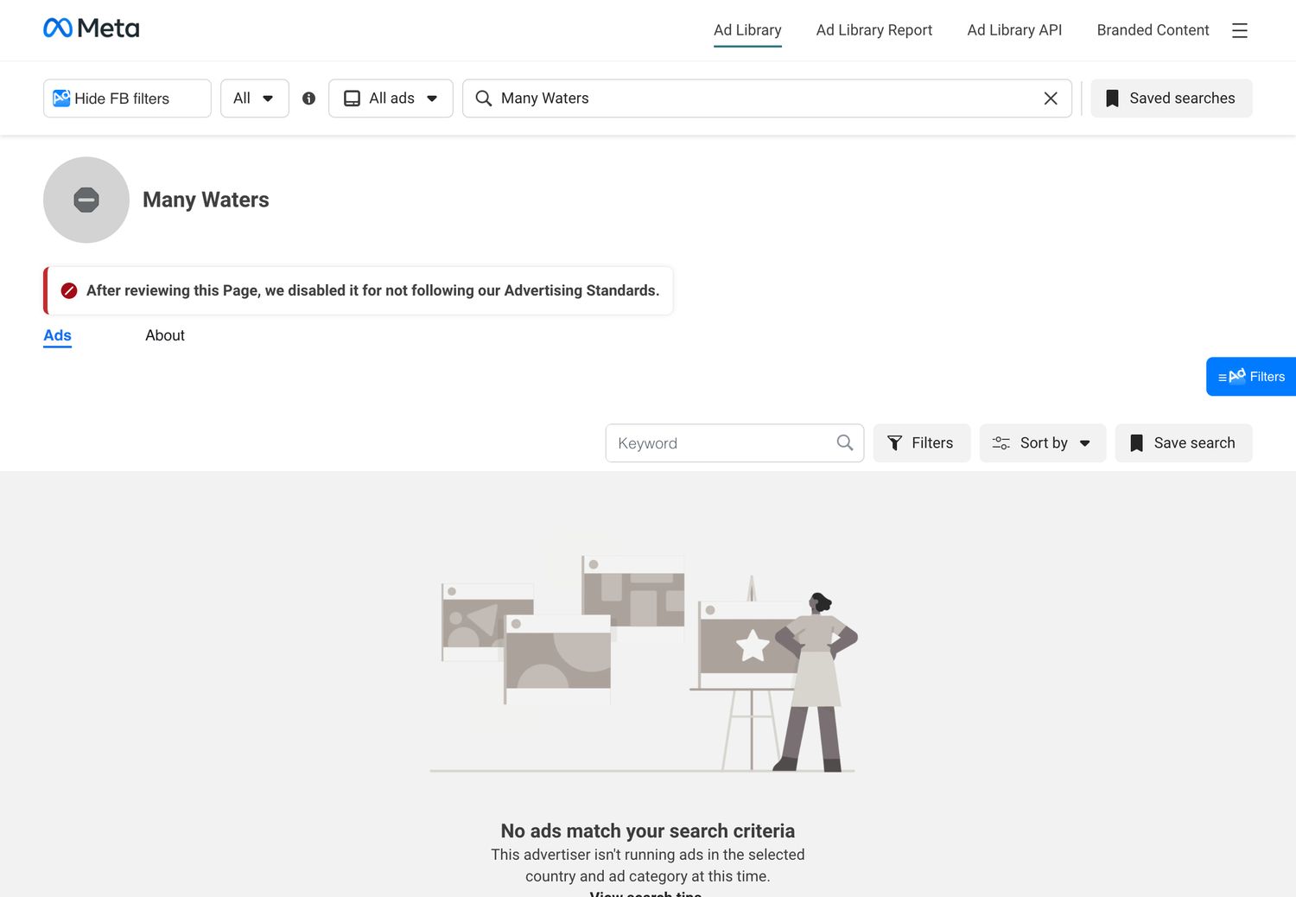The height and width of the screenshot is (897, 1296).
Task: Open the gray Filters button
Action: pos(921,442)
